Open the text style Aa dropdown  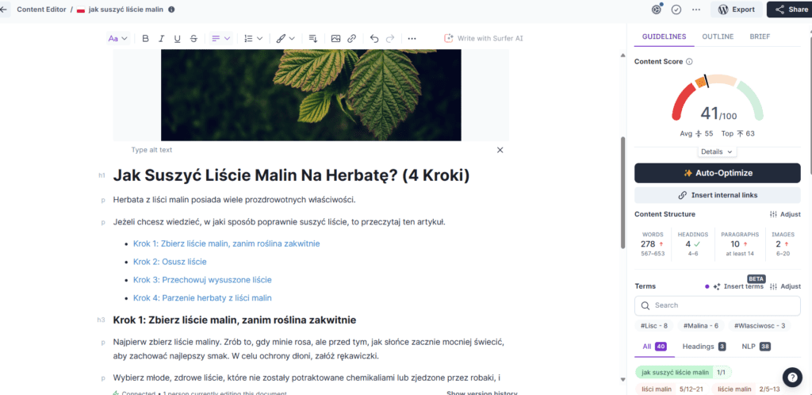pyautogui.click(x=117, y=38)
